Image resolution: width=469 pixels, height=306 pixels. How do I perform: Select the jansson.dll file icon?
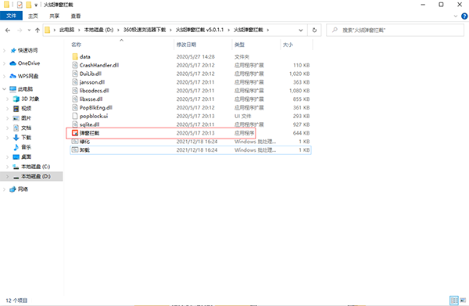(x=75, y=82)
